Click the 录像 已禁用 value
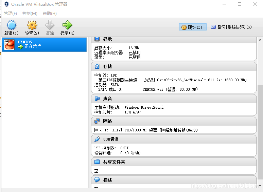Image resolution: width=263 pixels, height=192 pixels. pyautogui.click(x=135, y=58)
